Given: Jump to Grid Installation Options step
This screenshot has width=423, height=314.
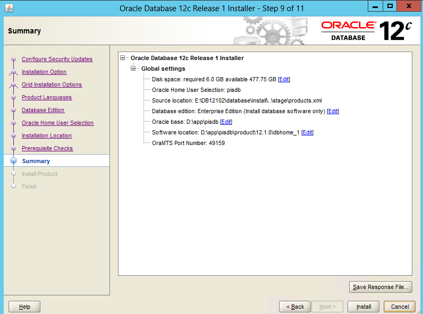Looking at the screenshot, I should (x=52, y=84).
